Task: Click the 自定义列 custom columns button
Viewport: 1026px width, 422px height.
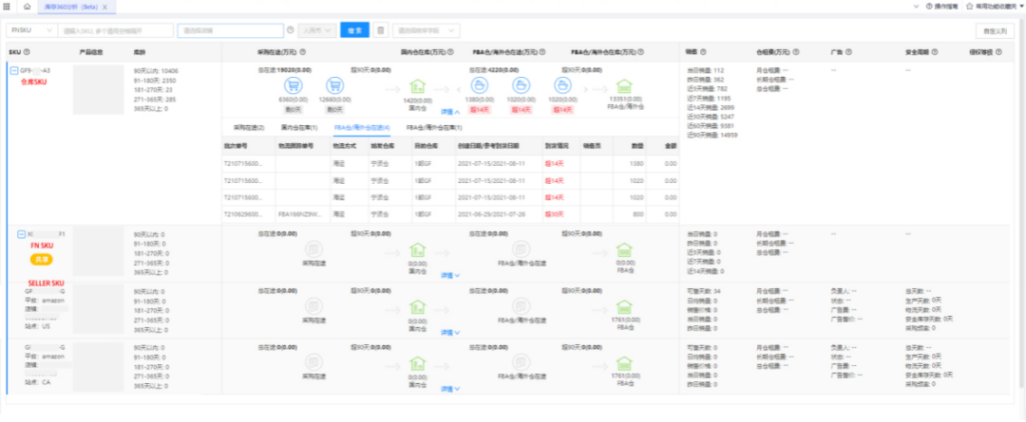Action: click(x=995, y=30)
